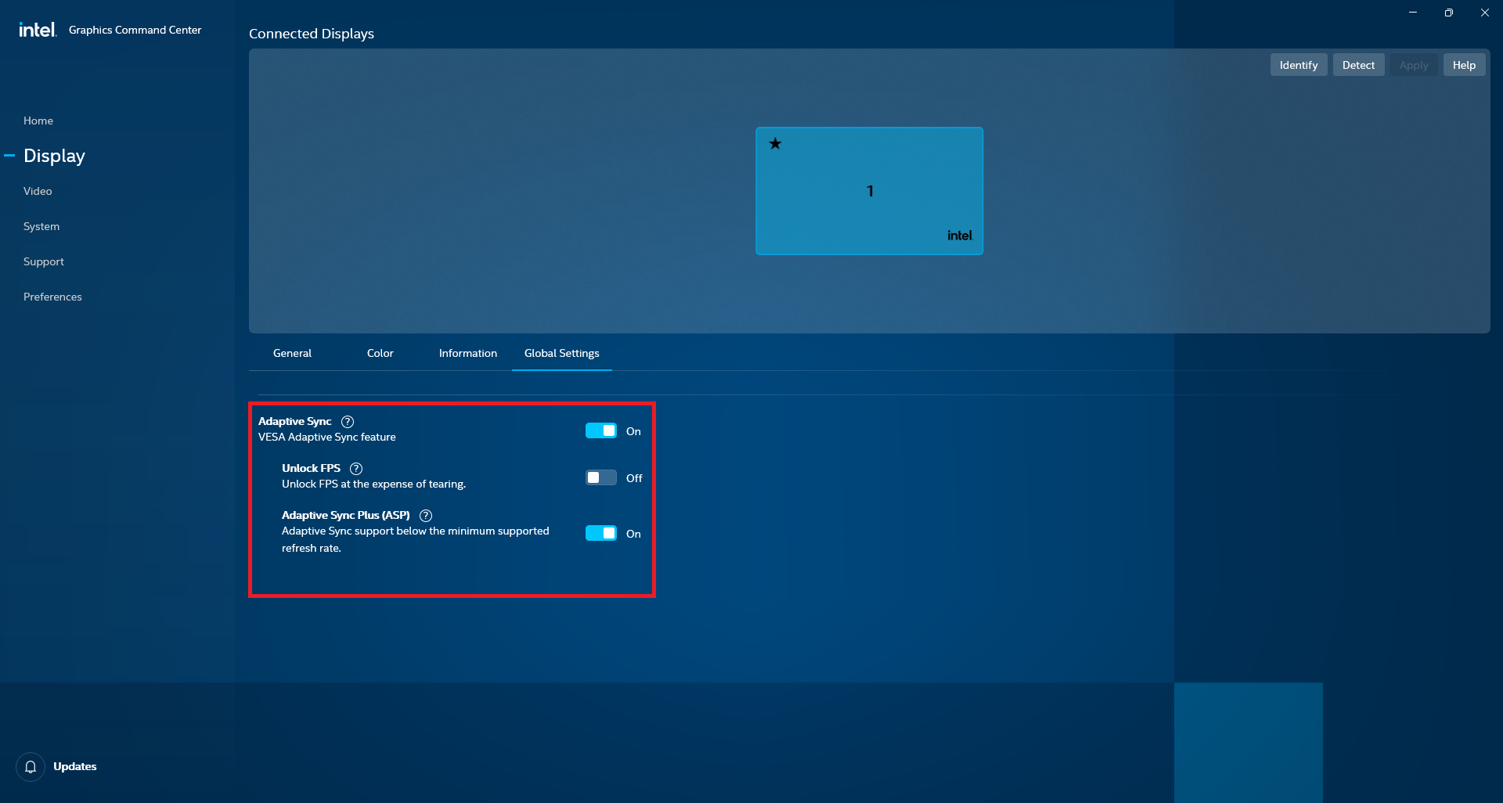
Task: Select Display in the sidebar
Action: click(x=54, y=156)
